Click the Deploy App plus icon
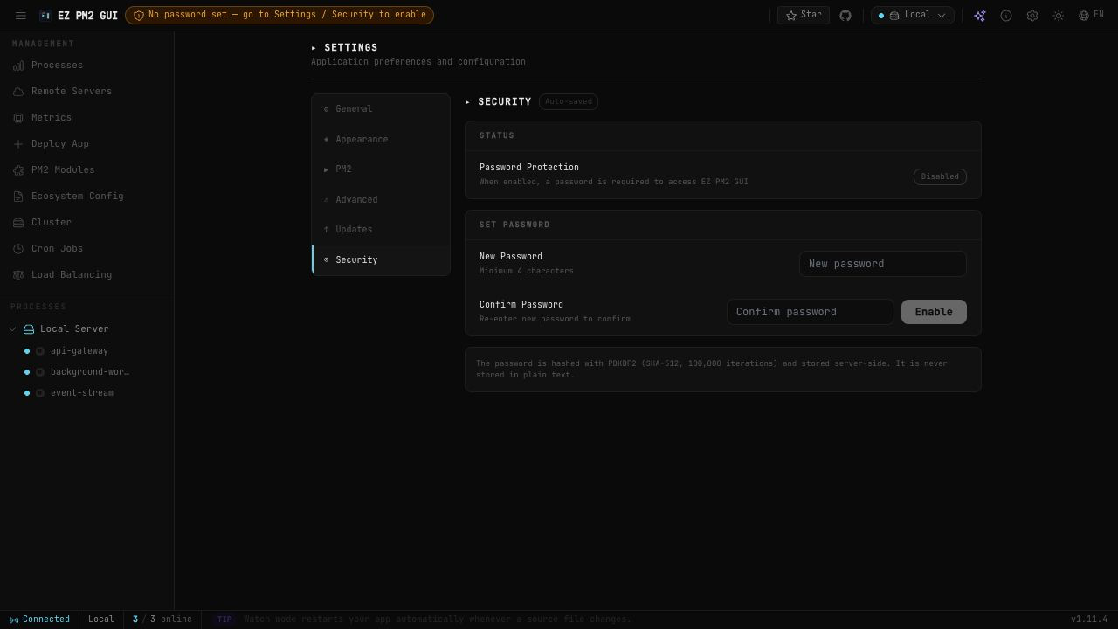This screenshot has width=1118, height=629. pos(18,144)
